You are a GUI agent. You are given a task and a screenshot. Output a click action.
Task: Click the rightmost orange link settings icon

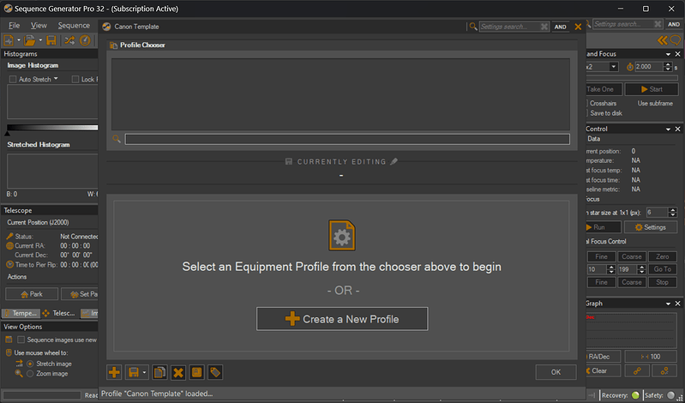[664, 370]
